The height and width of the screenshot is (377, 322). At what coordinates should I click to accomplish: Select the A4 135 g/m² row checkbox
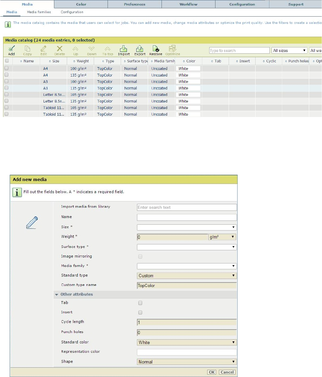7,75
